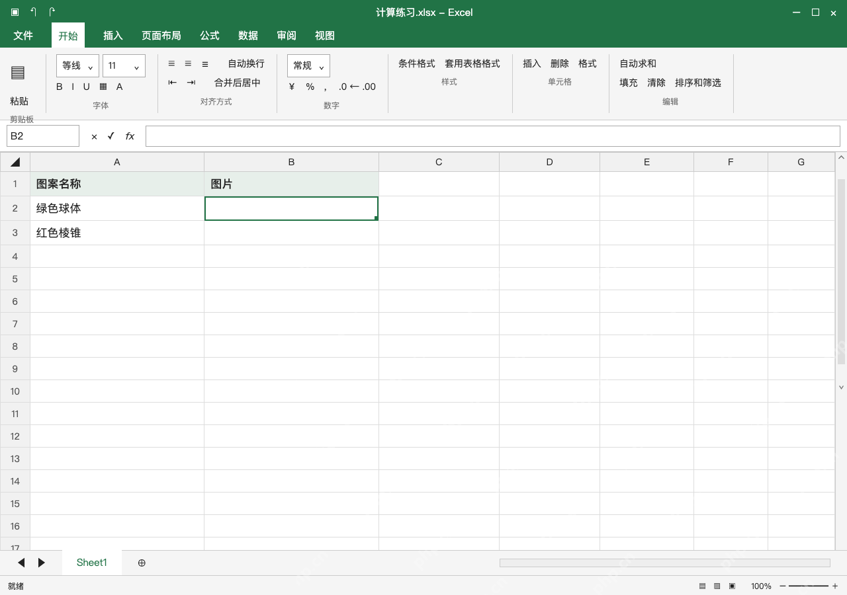
Task: Toggle Italic formatting
Action: pos(73,87)
